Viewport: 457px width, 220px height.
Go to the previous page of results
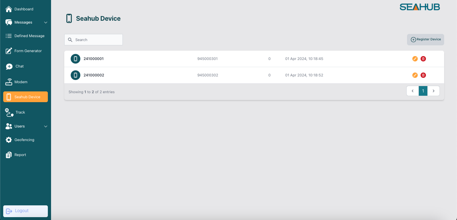(x=412, y=91)
